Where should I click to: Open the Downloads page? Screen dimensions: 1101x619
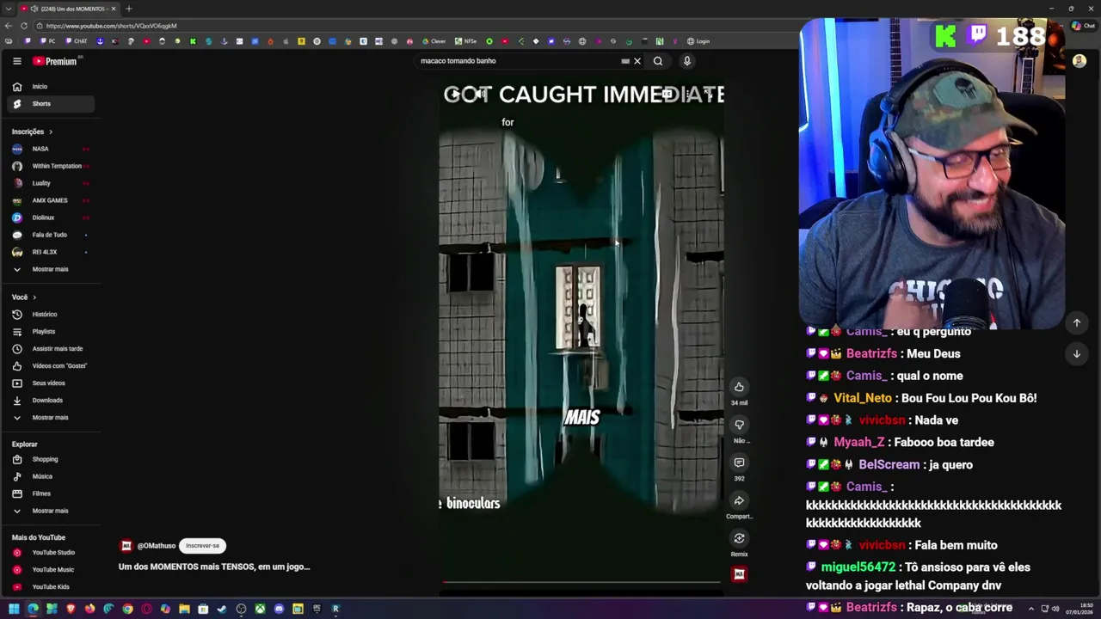click(50, 400)
